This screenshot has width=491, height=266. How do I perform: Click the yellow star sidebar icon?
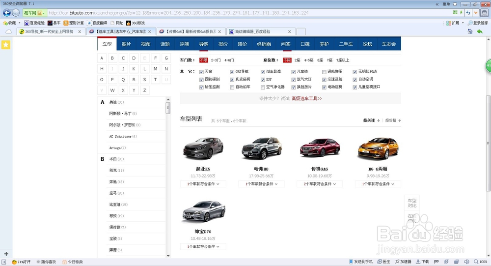click(x=6, y=45)
